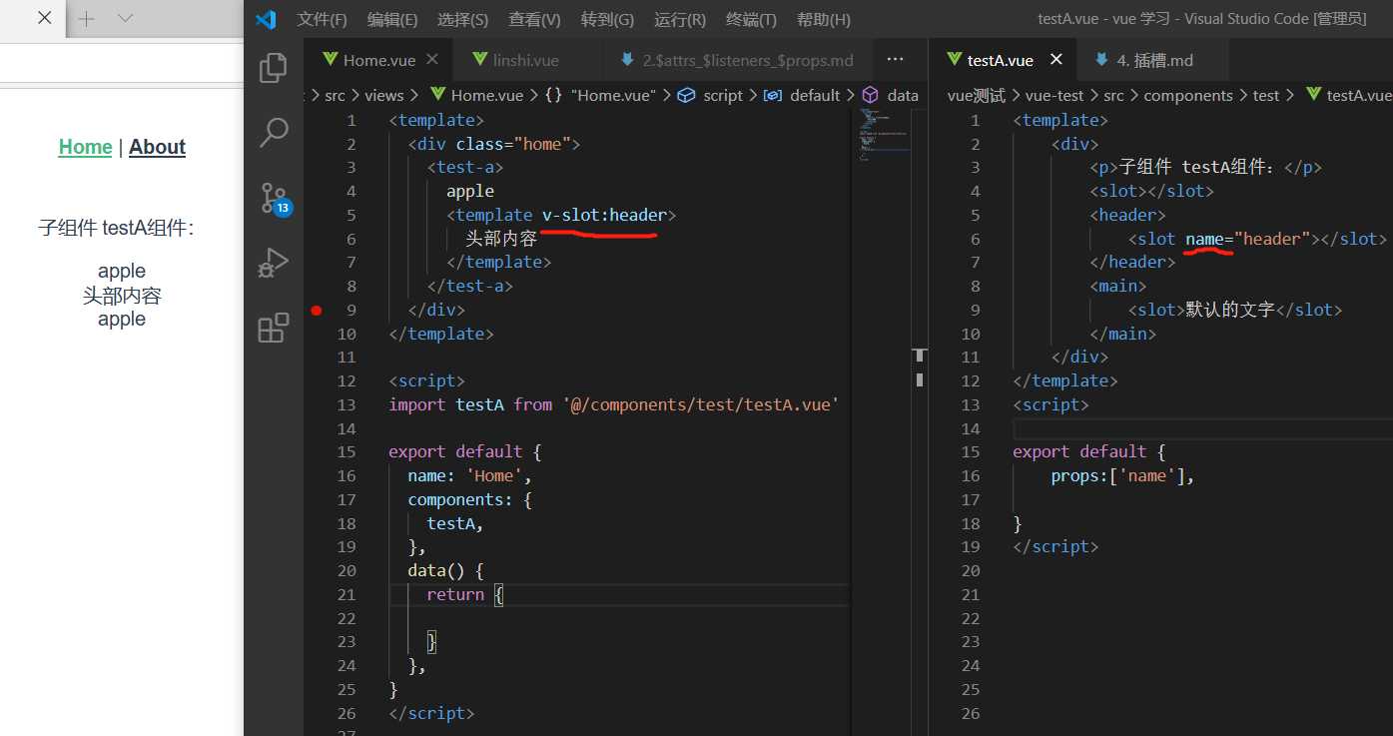The height and width of the screenshot is (736, 1393).
Task: Open the 查看(V) menu
Action: click(534, 19)
